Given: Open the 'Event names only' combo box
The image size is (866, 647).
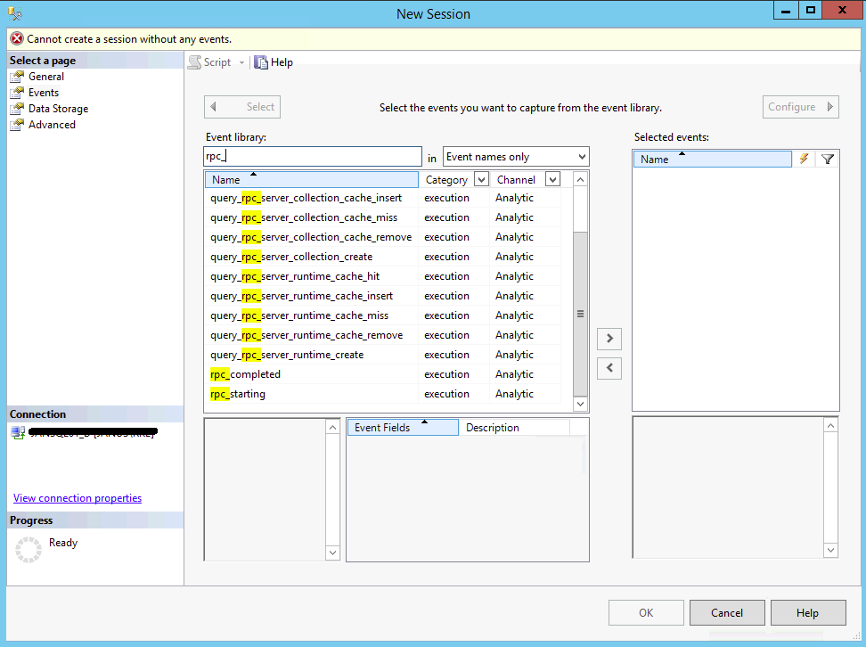Looking at the screenshot, I should click(516, 157).
